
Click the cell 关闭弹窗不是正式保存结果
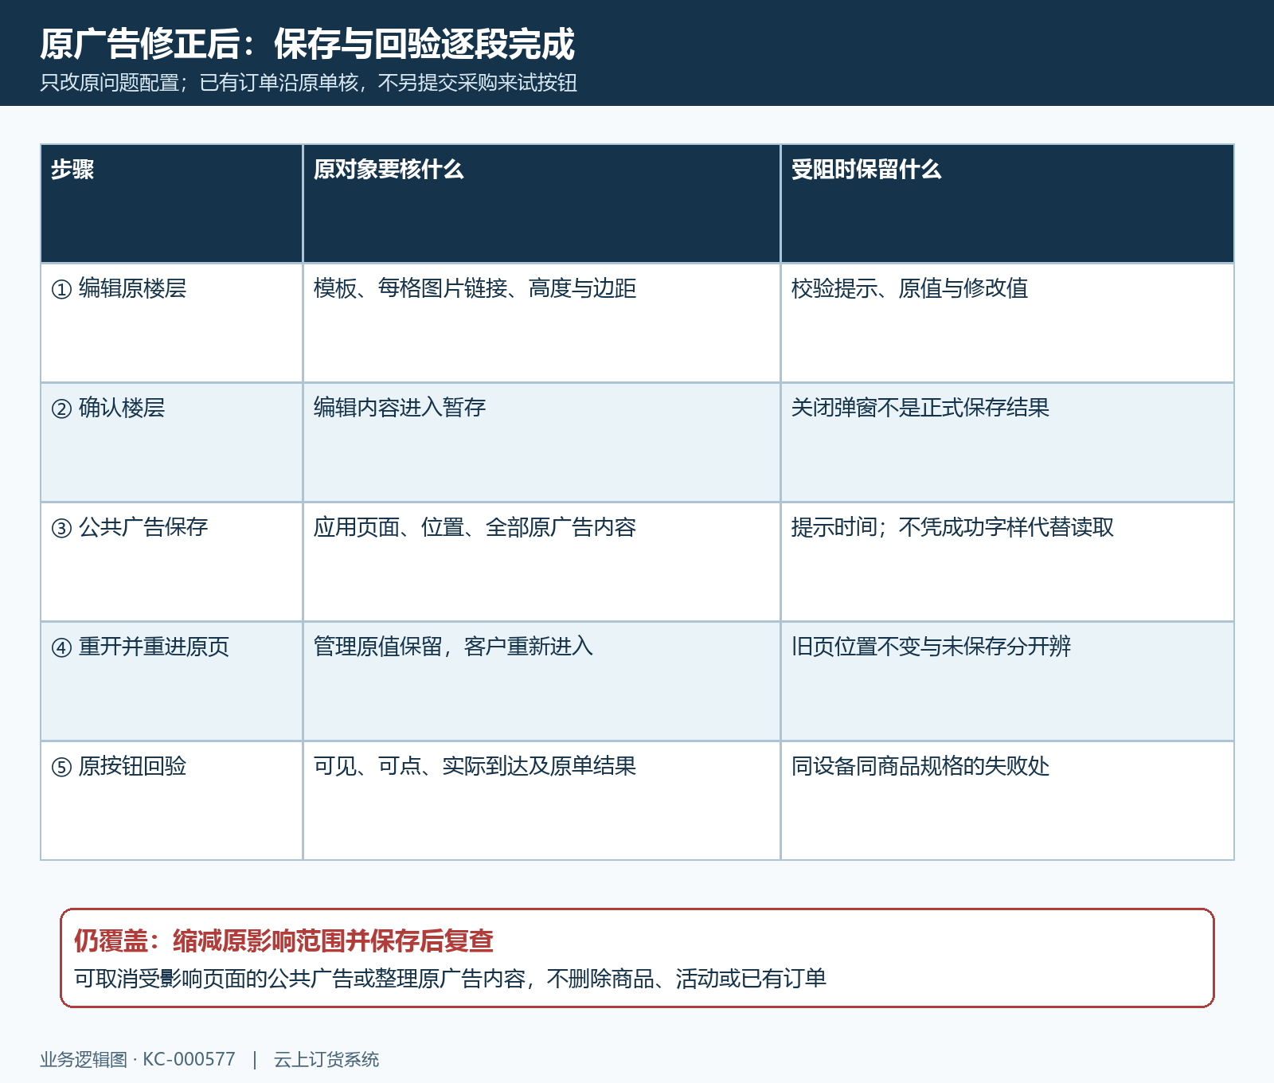[1007, 442]
